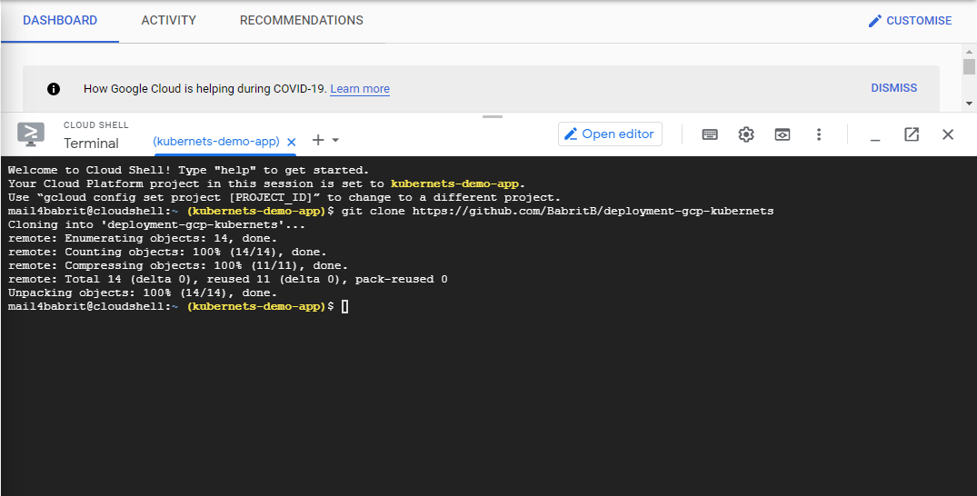This screenshot has height=496, width=977.
Task: Click the Customise pencil icon
Action: click(875, 21)
